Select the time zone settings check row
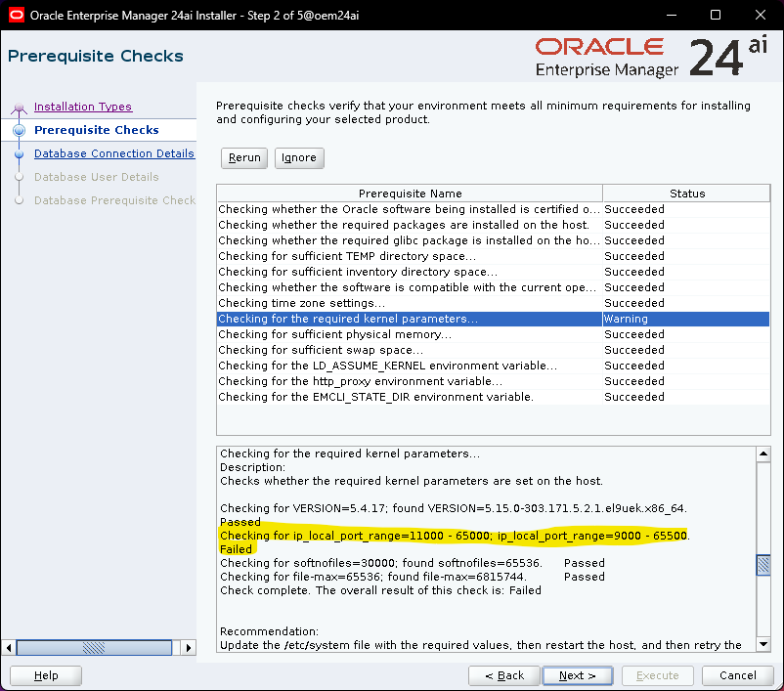784x691 pixels. [409, 303]
